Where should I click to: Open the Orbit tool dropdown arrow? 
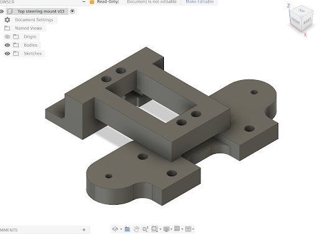click(121, 229)
